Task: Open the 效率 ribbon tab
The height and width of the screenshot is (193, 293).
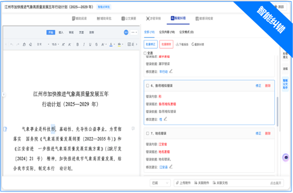Action: click(91, 32)
